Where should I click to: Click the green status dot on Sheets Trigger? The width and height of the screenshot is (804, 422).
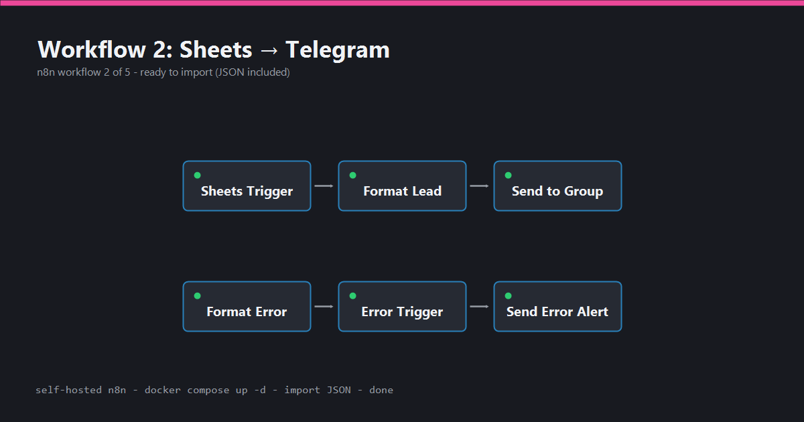pyautogui.click(x=197, y=175)
